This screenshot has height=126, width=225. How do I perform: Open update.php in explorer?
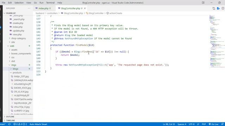point(18,31)
